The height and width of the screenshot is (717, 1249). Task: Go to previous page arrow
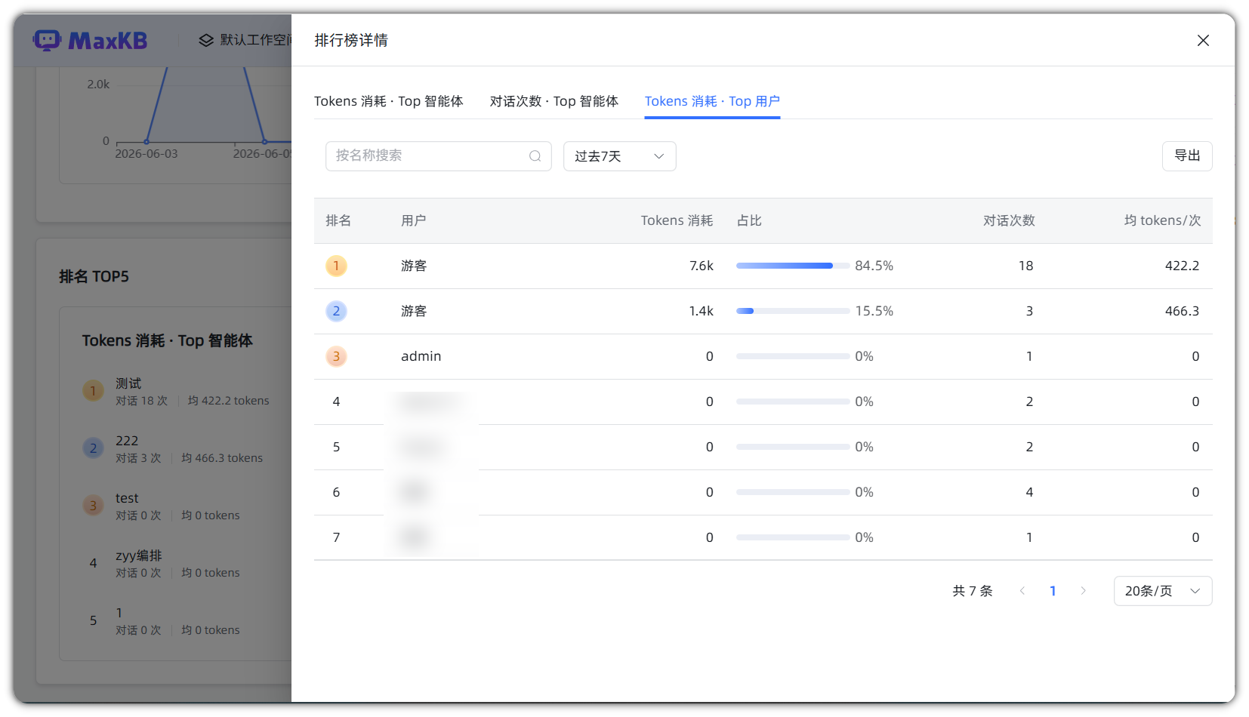1022,591
